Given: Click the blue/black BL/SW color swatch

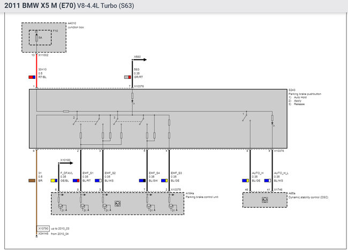Looking at the screenshot, I should (142, 181).
